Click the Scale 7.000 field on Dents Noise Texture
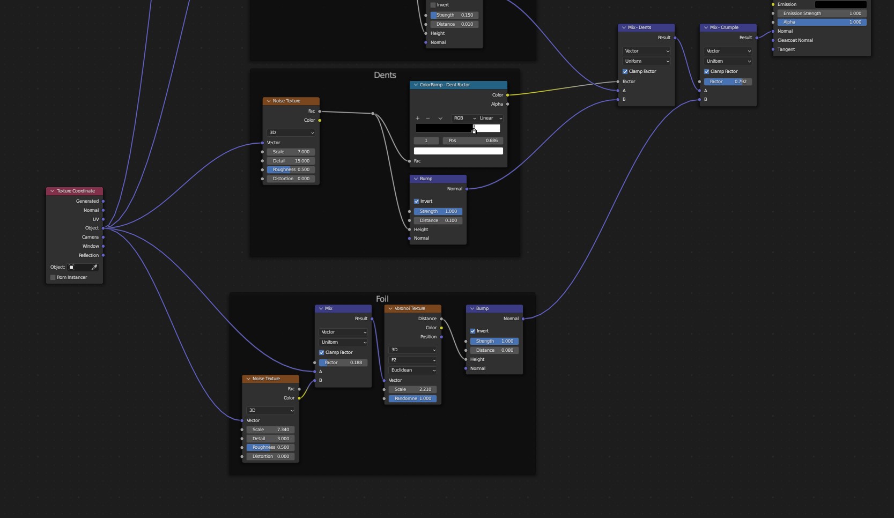Image resolution: width=894 pixels, height=518 pixels. [291, 152]
